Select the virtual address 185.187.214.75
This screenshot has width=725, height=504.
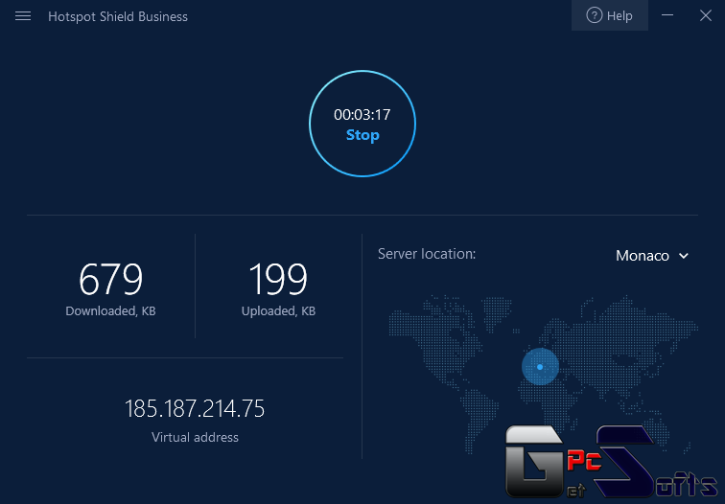pos(195,409)
